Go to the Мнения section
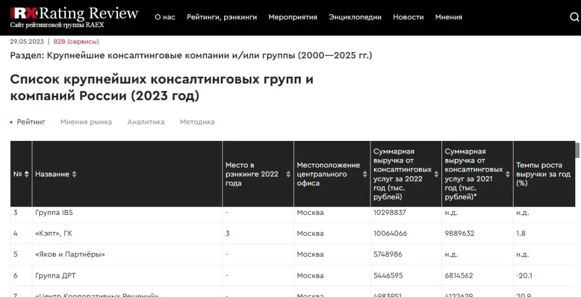 point(449,17)
